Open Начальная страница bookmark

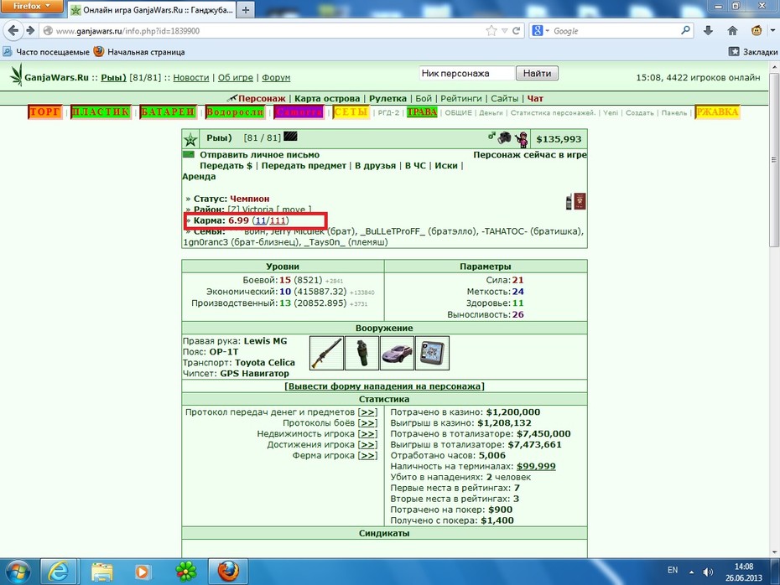(139, 52)
